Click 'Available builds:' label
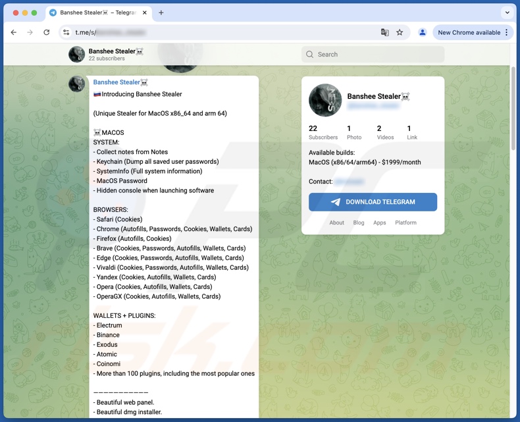 332,153
